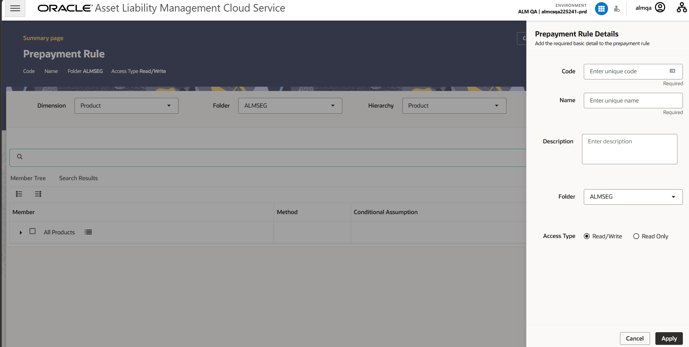Click the collapse all tree icon

point(38,194)
